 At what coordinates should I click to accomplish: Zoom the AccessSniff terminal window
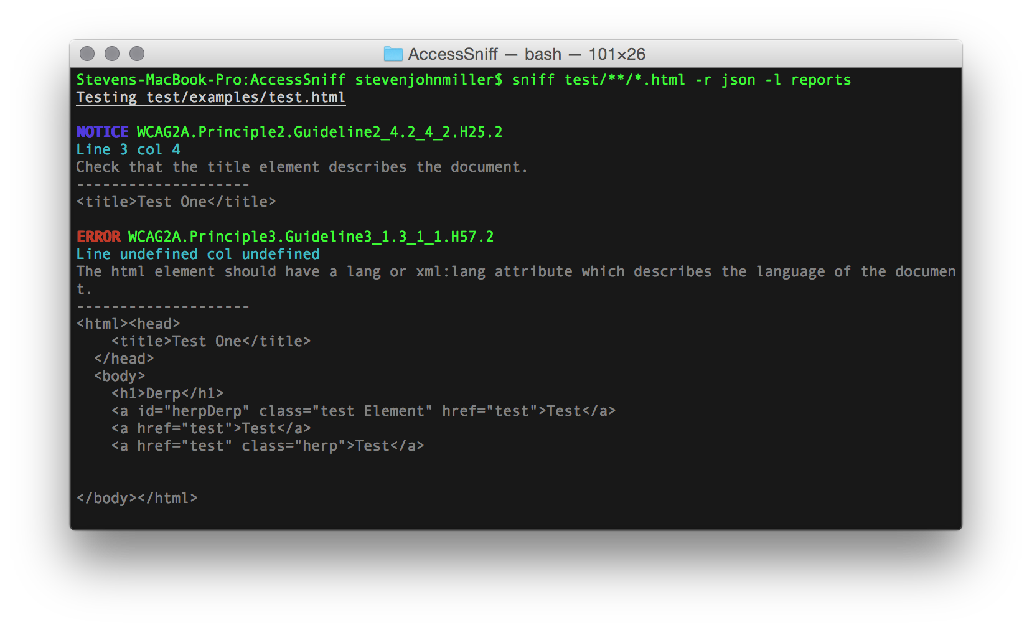(x=137, y=54)
